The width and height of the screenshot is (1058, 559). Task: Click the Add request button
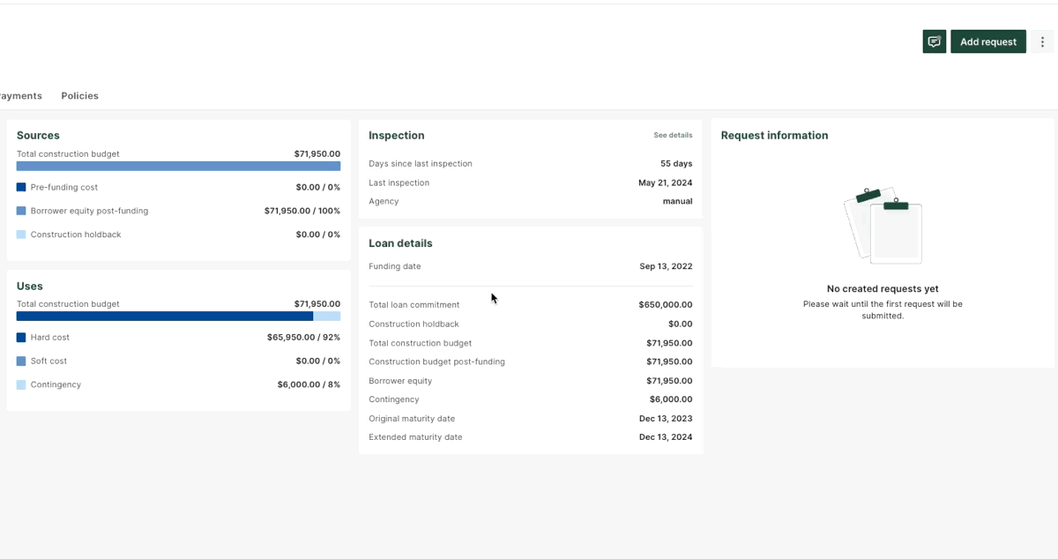pyautogui.click(x=987, y=41)
